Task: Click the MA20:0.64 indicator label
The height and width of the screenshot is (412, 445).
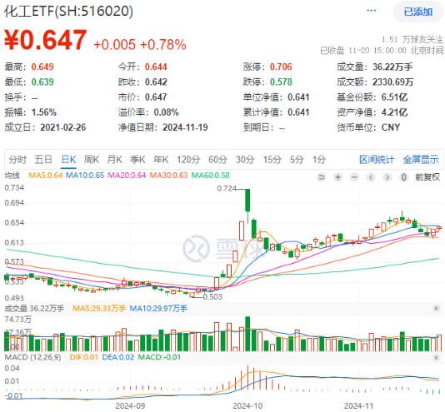Action: [127, 176]
